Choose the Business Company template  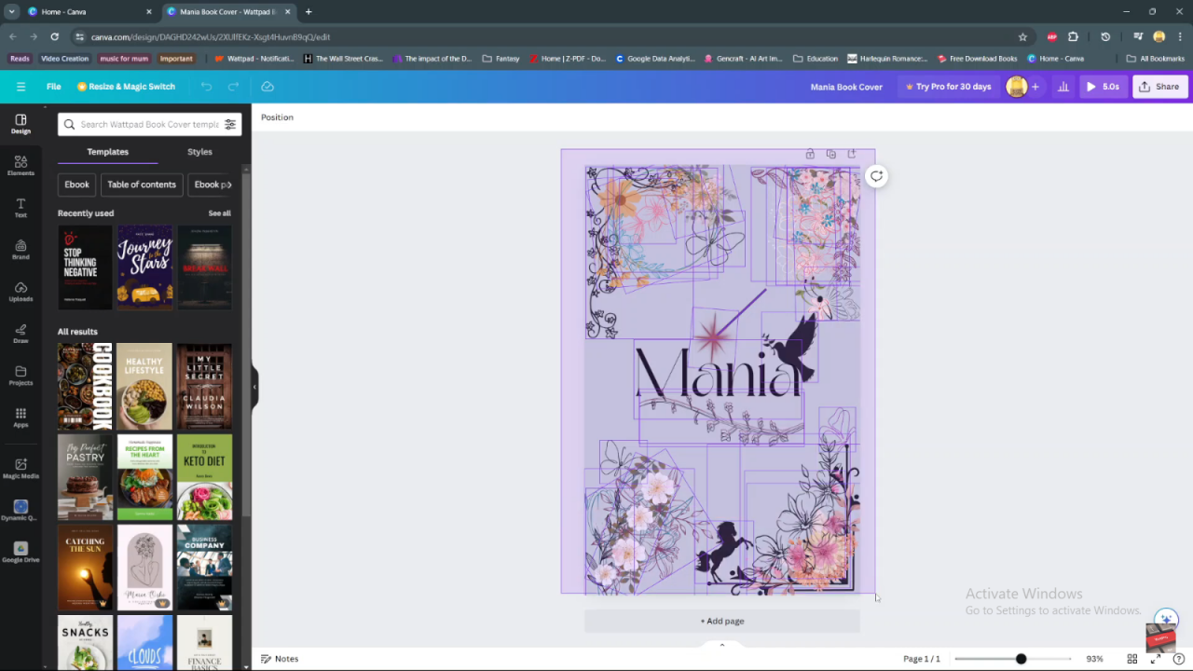click(204, 568)
